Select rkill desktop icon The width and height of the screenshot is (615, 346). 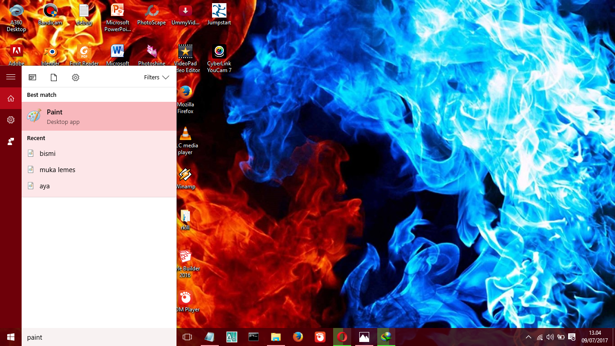[185, 219]
